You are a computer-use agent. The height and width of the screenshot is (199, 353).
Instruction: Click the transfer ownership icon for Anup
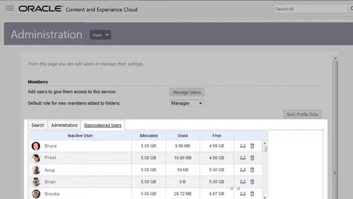coord(243,170)
